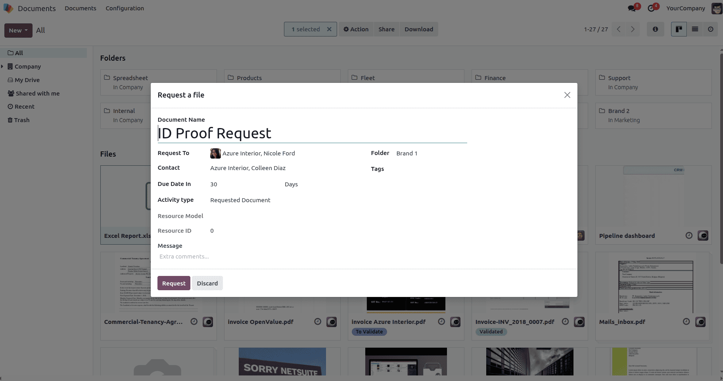
Task: Open activity clock on Pipeline dashboard
Action: [689, 235]
